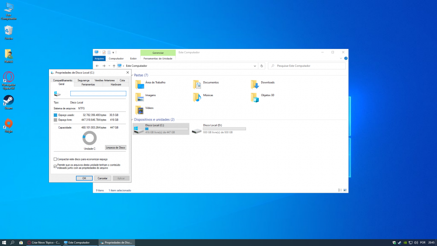Click the Limpeza de Disco button

coord(116,148)
